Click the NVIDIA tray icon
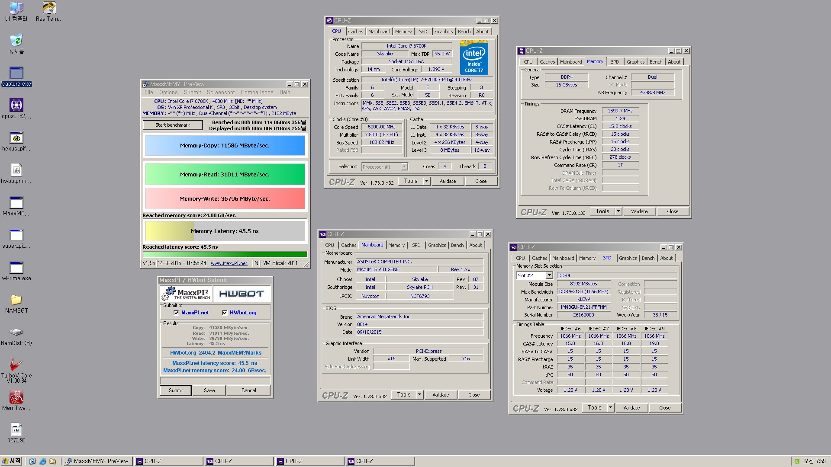Image resolution: width=831 pixels, height=467 pixels. [796, 461]
